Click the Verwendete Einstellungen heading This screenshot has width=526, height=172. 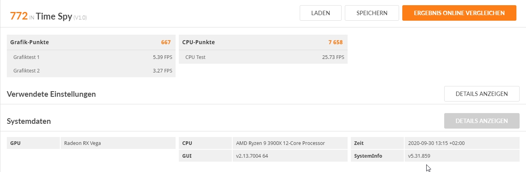click(51, 94)
